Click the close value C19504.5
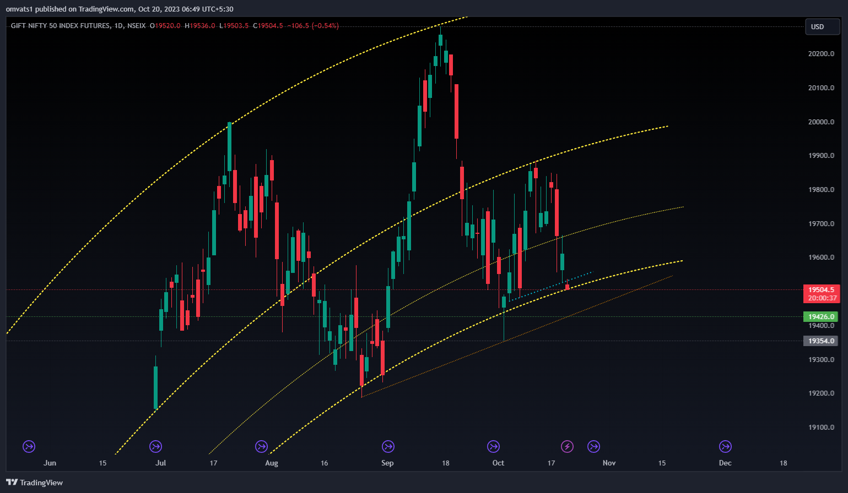Viewport: 848px width, 493px height. coord(268,26)
